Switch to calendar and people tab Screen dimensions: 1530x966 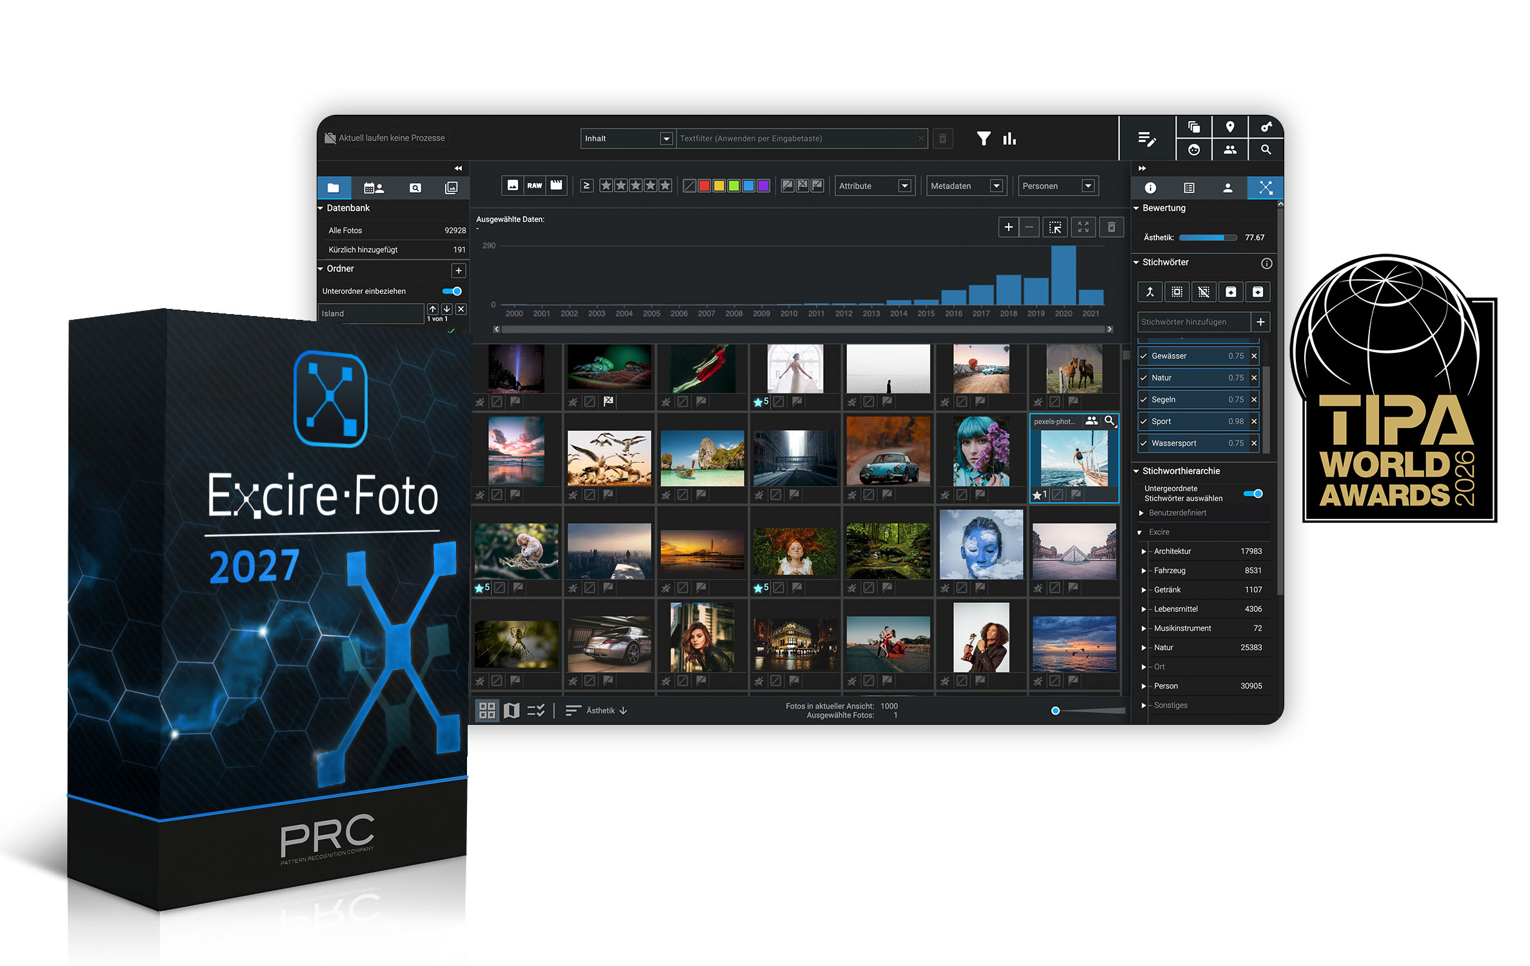373,188
